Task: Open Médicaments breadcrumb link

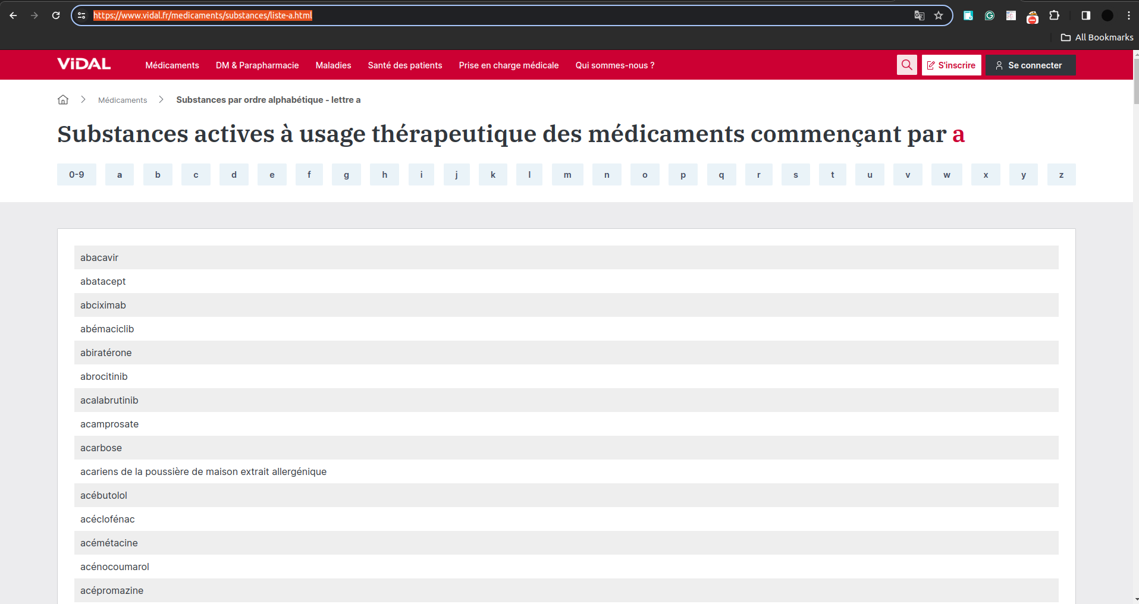Action: (123, 100)
